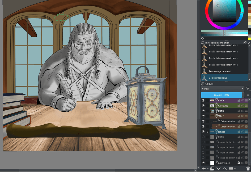Select 'Déplacer les nœuds' history entry

(x=219, y=78)
